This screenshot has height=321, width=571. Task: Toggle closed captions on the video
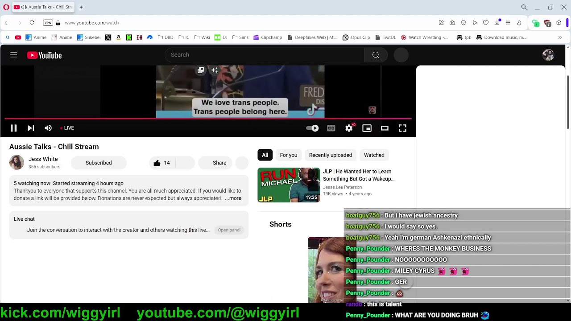click(x=331, y=128)
